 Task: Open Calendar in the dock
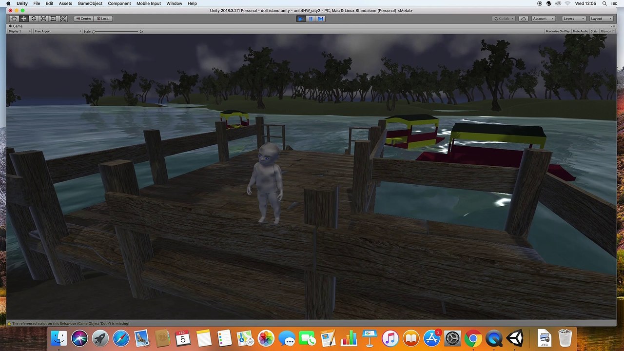pyautogui.click(x=183, y=338)
